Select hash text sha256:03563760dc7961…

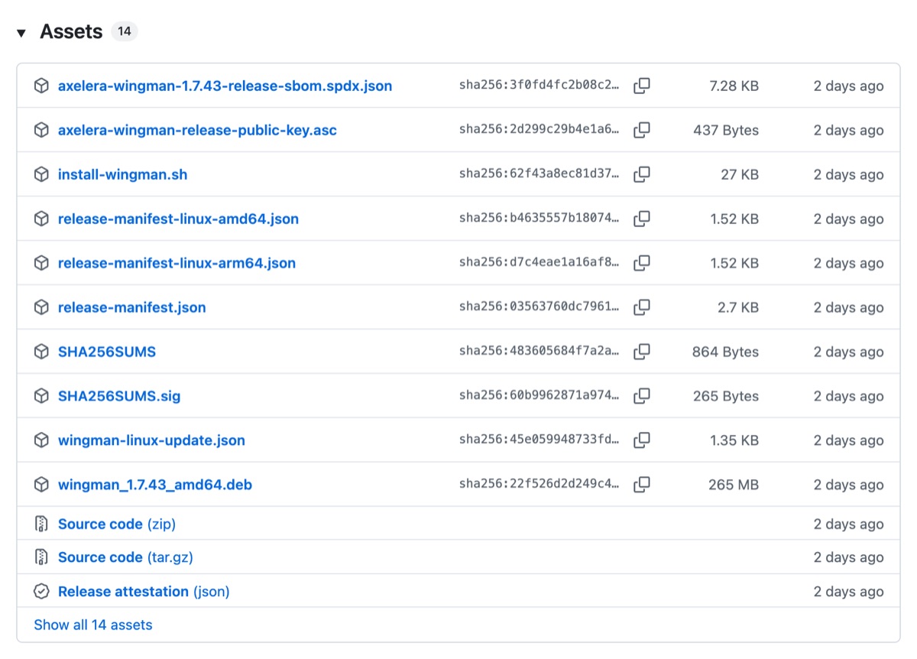pos(540,307)
